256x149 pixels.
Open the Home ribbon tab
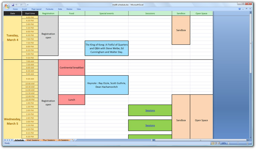15,9
